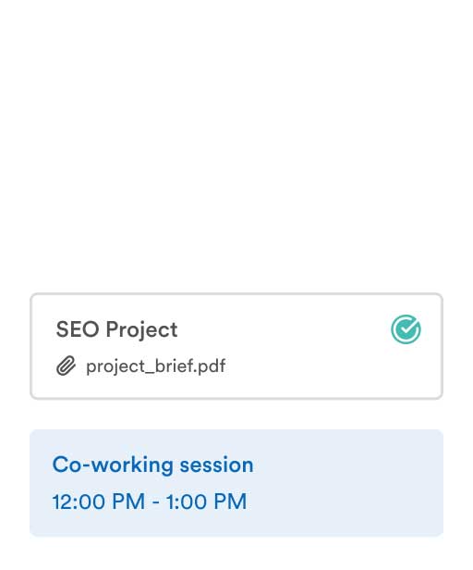Viewport: 473px width, 570px height.
Task: Select the SEO Project task title
Action: [x=116, y=329]
